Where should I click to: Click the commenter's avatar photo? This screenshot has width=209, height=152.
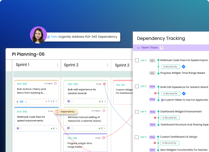click(x=38, y=35)
